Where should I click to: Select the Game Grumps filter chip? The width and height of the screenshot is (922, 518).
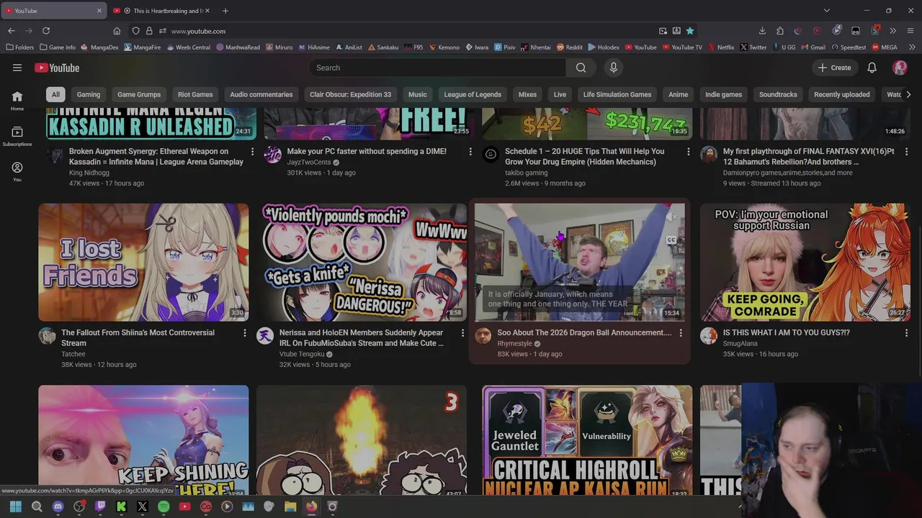139,94
